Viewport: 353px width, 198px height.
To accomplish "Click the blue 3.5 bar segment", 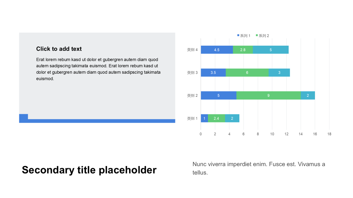I will (213, 73).
